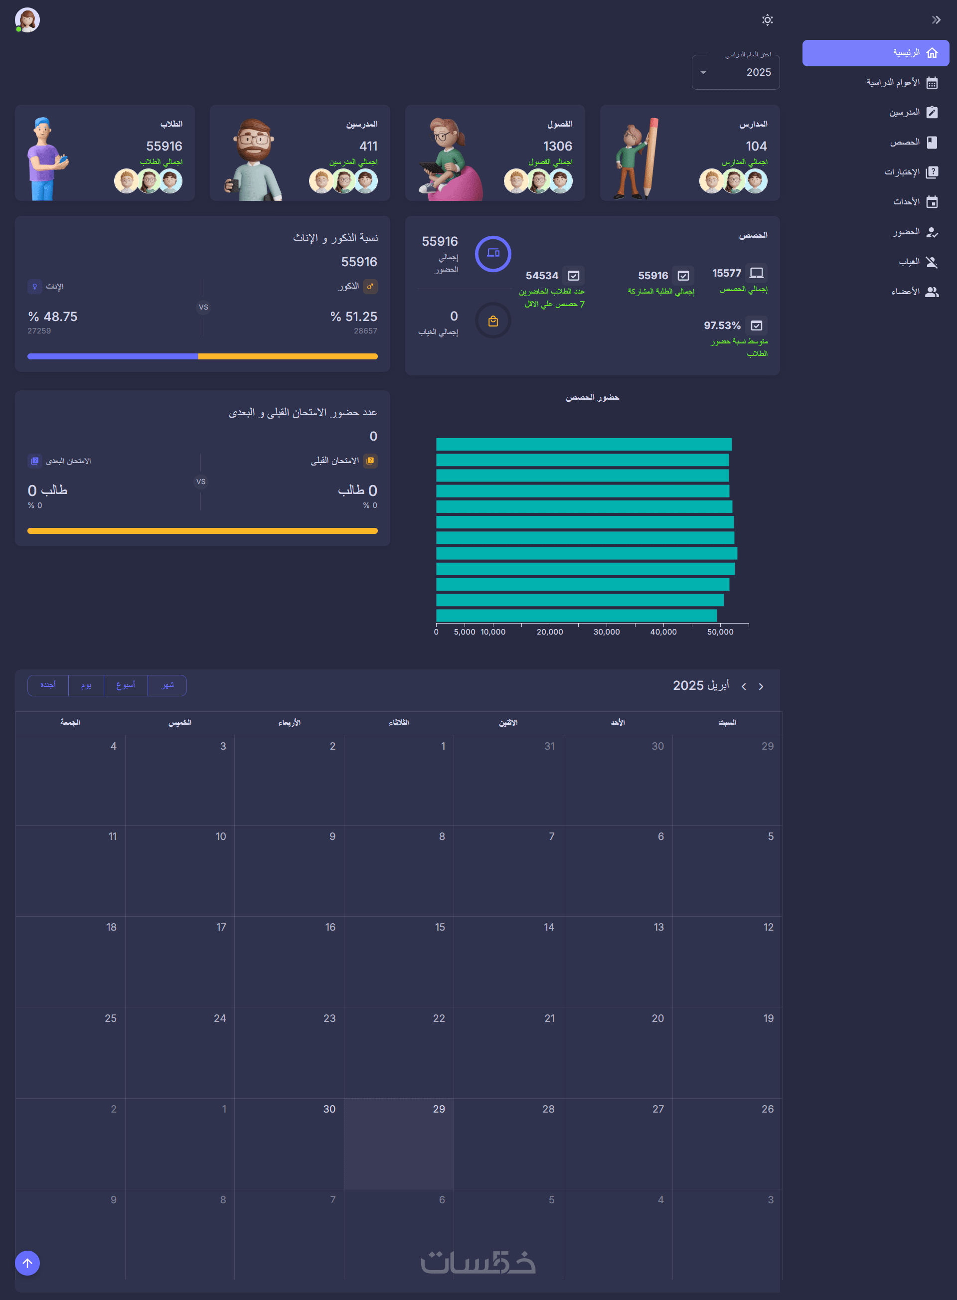Screen dimensions: 957x1300
Task: Switch calendar to أسبوع week view
Action: coord(125,685)
